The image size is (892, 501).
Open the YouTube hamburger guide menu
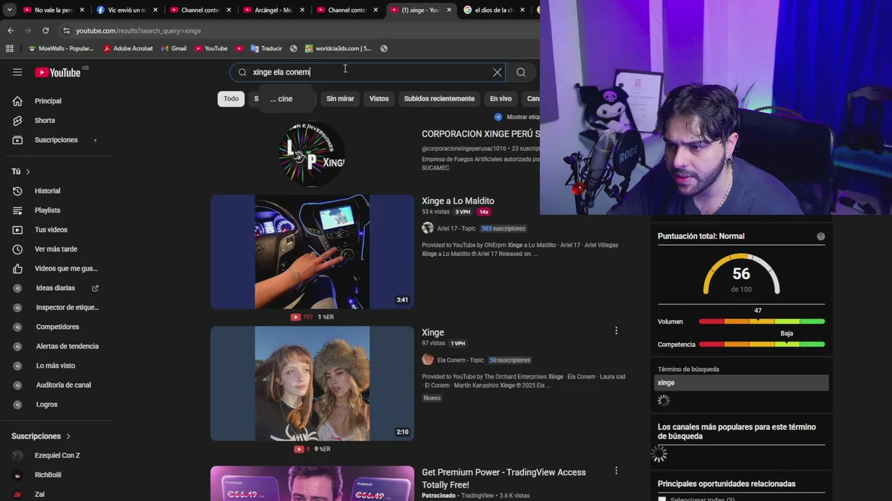(17, 72)
